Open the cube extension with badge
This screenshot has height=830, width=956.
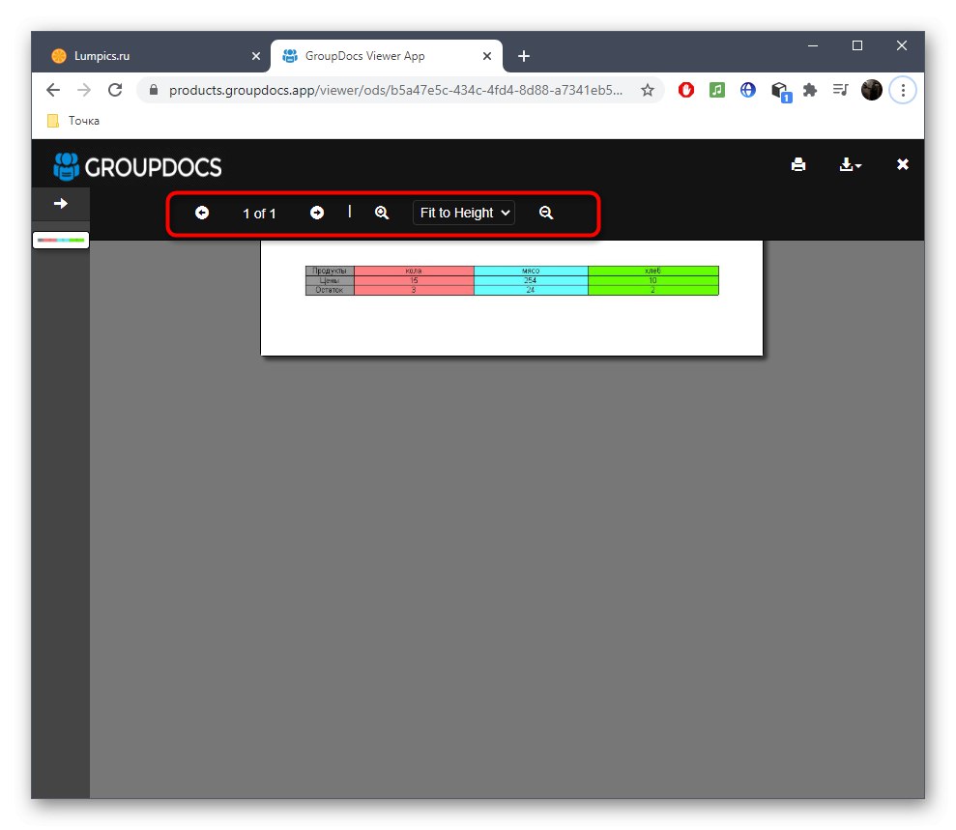click(x=780, y=92)
